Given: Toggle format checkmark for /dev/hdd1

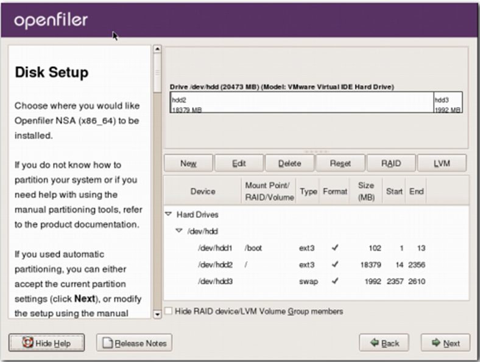Looking at the screenshot, I should click(x=335, y=248).
